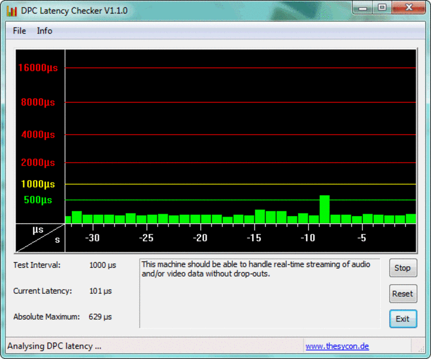Click the Test Interval value 1000 µs

point(102,264)
